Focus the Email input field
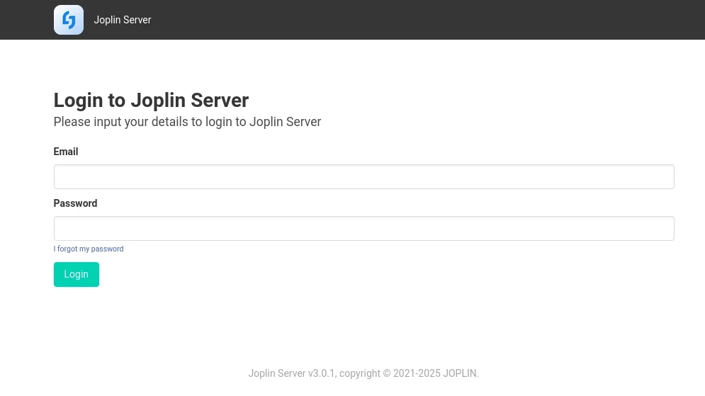 (x=363, y=177)
